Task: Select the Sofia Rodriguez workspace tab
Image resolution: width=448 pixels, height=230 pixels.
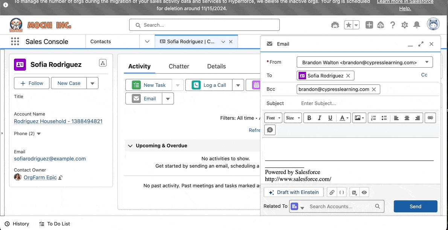Action: coord(190,42)
